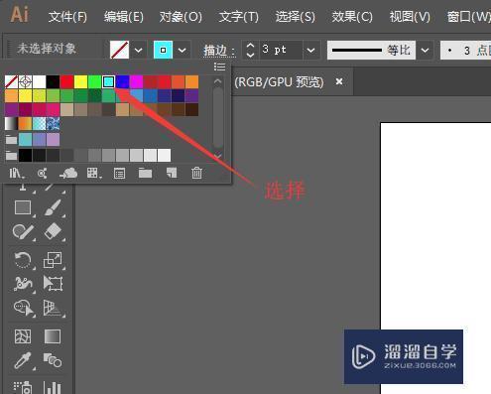
Task: Choose the magenta swatch in top row
Action: click(136, 81)
